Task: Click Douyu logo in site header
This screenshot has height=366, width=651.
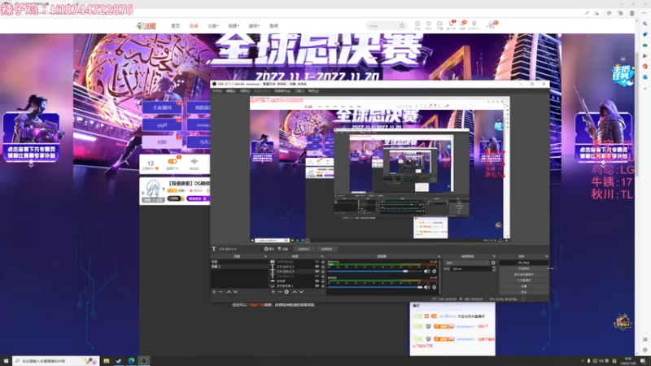Action: (x=146, y=26)
